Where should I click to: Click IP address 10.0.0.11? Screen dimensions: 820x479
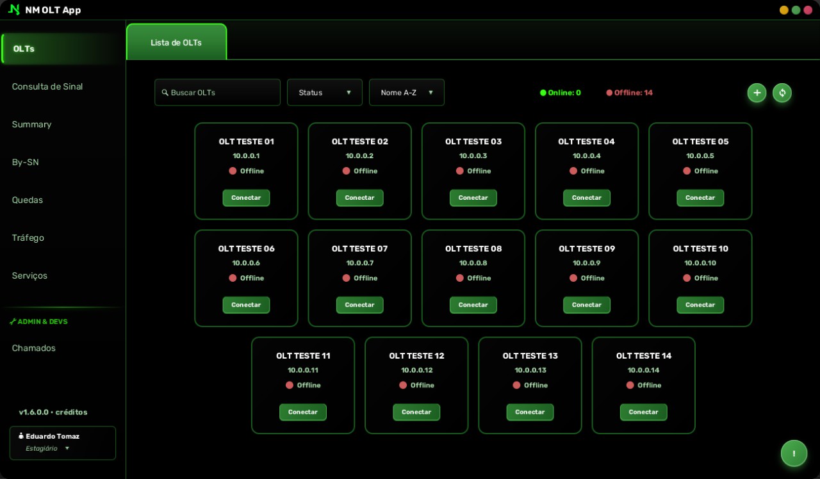coord(303,369)
